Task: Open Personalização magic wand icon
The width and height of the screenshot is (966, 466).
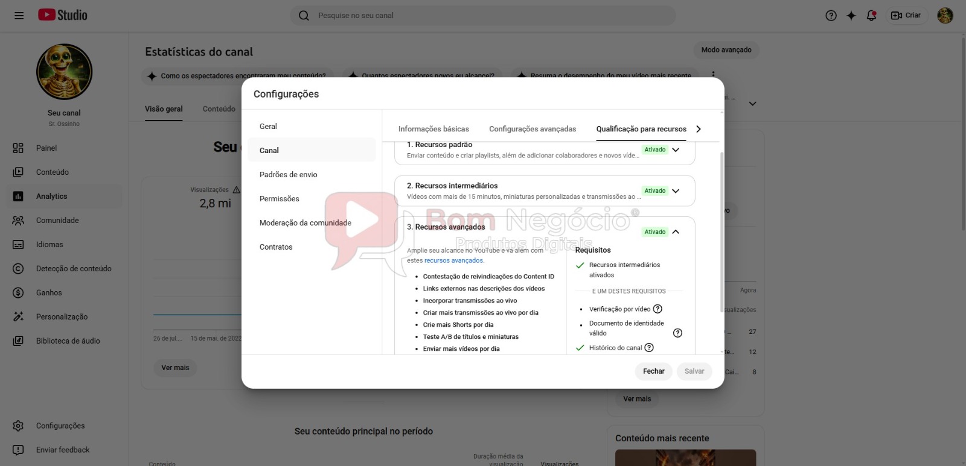Action: click(x=18, y=317)
